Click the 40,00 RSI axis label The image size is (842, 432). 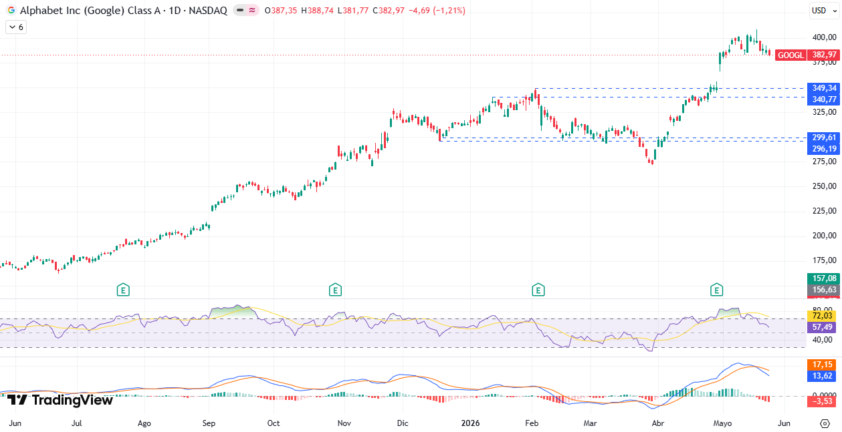tap(823, 341)
